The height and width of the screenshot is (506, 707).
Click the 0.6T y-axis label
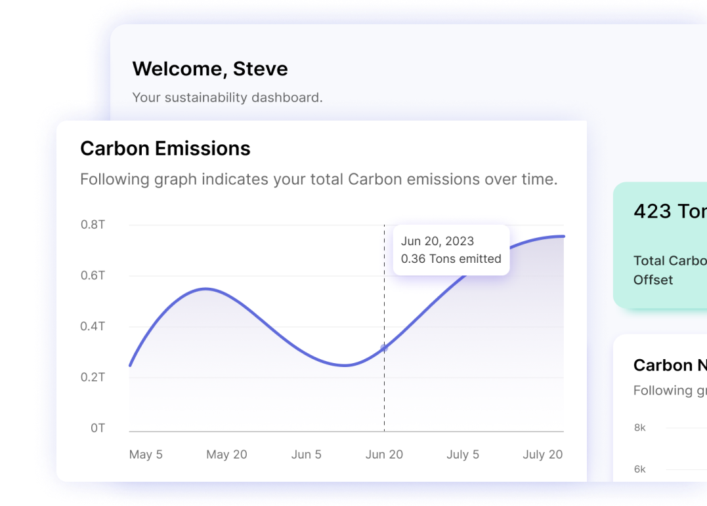[93, 275]
